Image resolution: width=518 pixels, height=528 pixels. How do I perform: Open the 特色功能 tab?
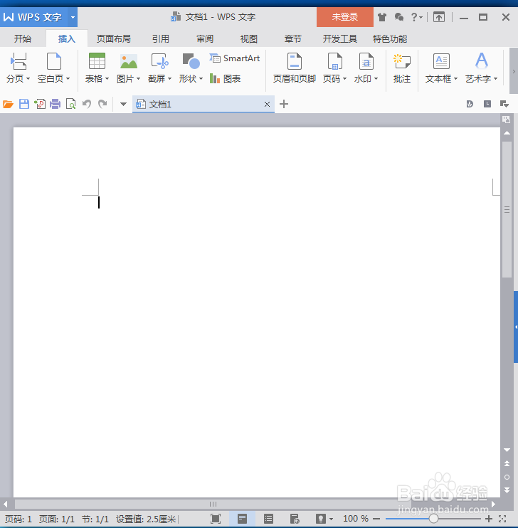point(390,39)
